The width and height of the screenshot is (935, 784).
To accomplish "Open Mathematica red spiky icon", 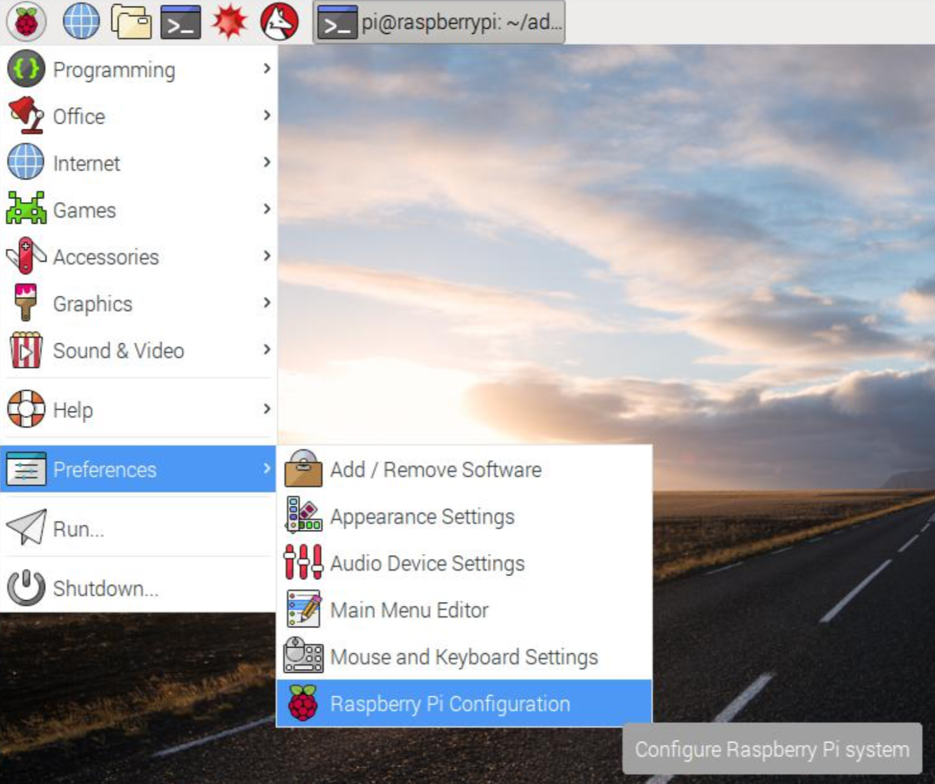I will (x=230, y=21).
